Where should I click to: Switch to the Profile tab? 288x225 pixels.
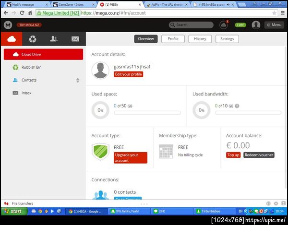(x=173, y=39)
